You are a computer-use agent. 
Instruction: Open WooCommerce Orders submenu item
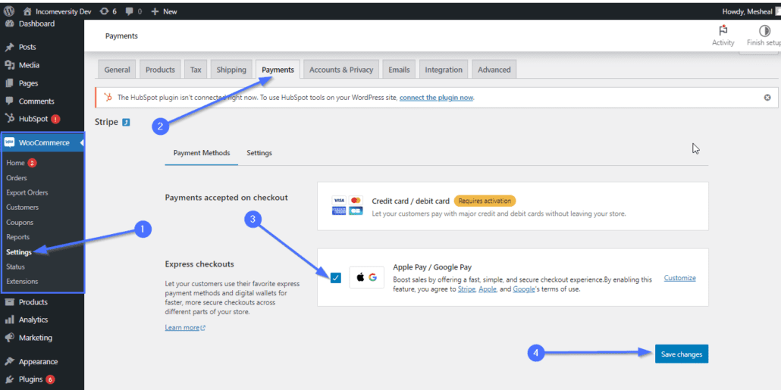point(17,178)
